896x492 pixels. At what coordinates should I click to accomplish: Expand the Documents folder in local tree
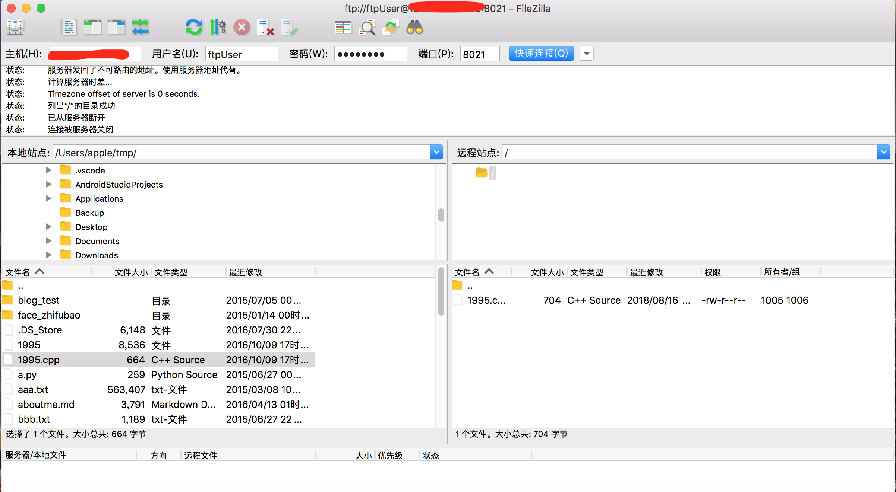[x=49, y=241]
